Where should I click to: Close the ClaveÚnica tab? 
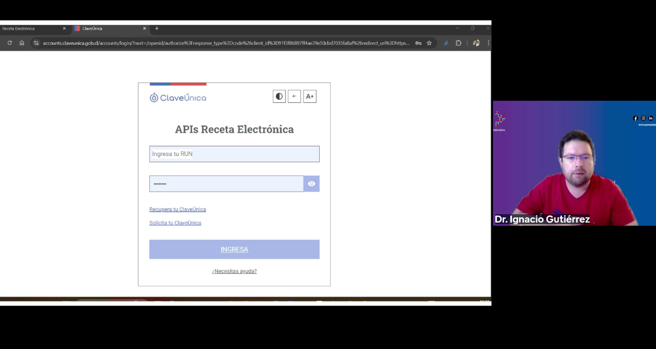pos(145,29)
